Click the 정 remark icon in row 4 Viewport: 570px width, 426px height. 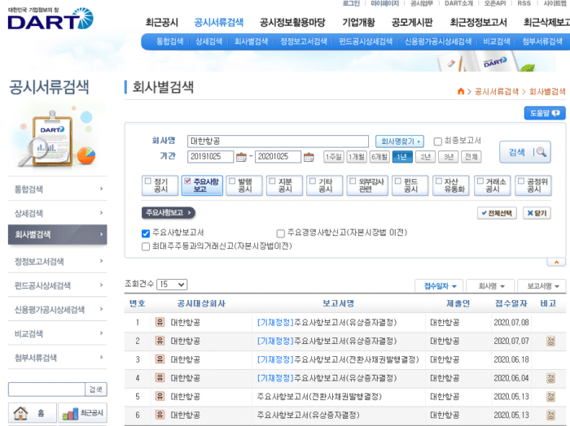coord(550,378)
